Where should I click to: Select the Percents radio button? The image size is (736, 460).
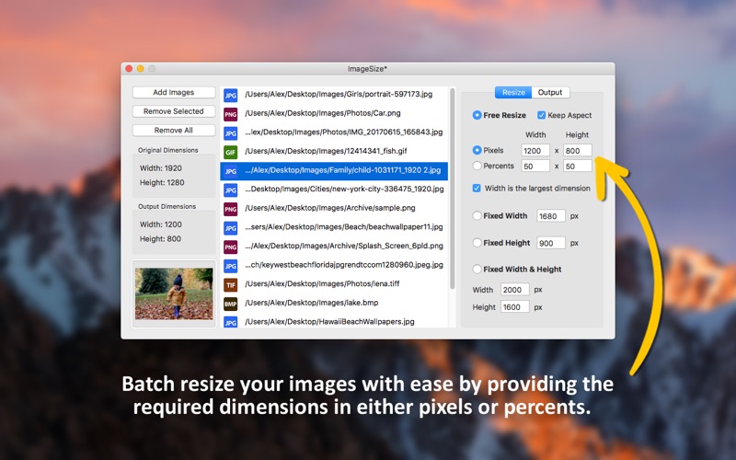[477, 167]
